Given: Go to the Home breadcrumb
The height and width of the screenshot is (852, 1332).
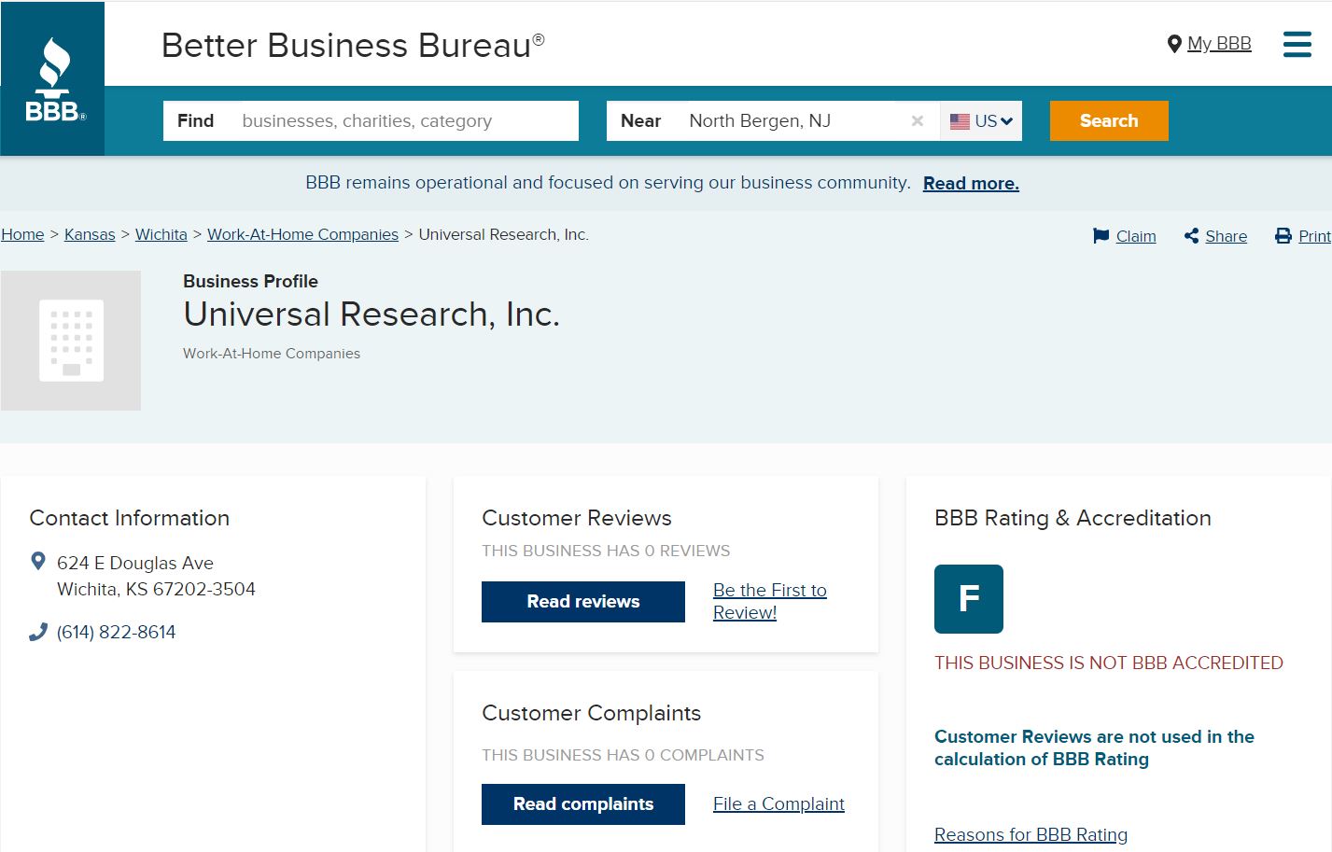Looking at the screenshot, I should coord(22,235).
